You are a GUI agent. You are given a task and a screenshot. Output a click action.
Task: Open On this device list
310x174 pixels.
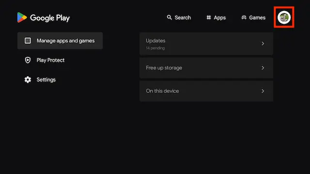(206, 91)
